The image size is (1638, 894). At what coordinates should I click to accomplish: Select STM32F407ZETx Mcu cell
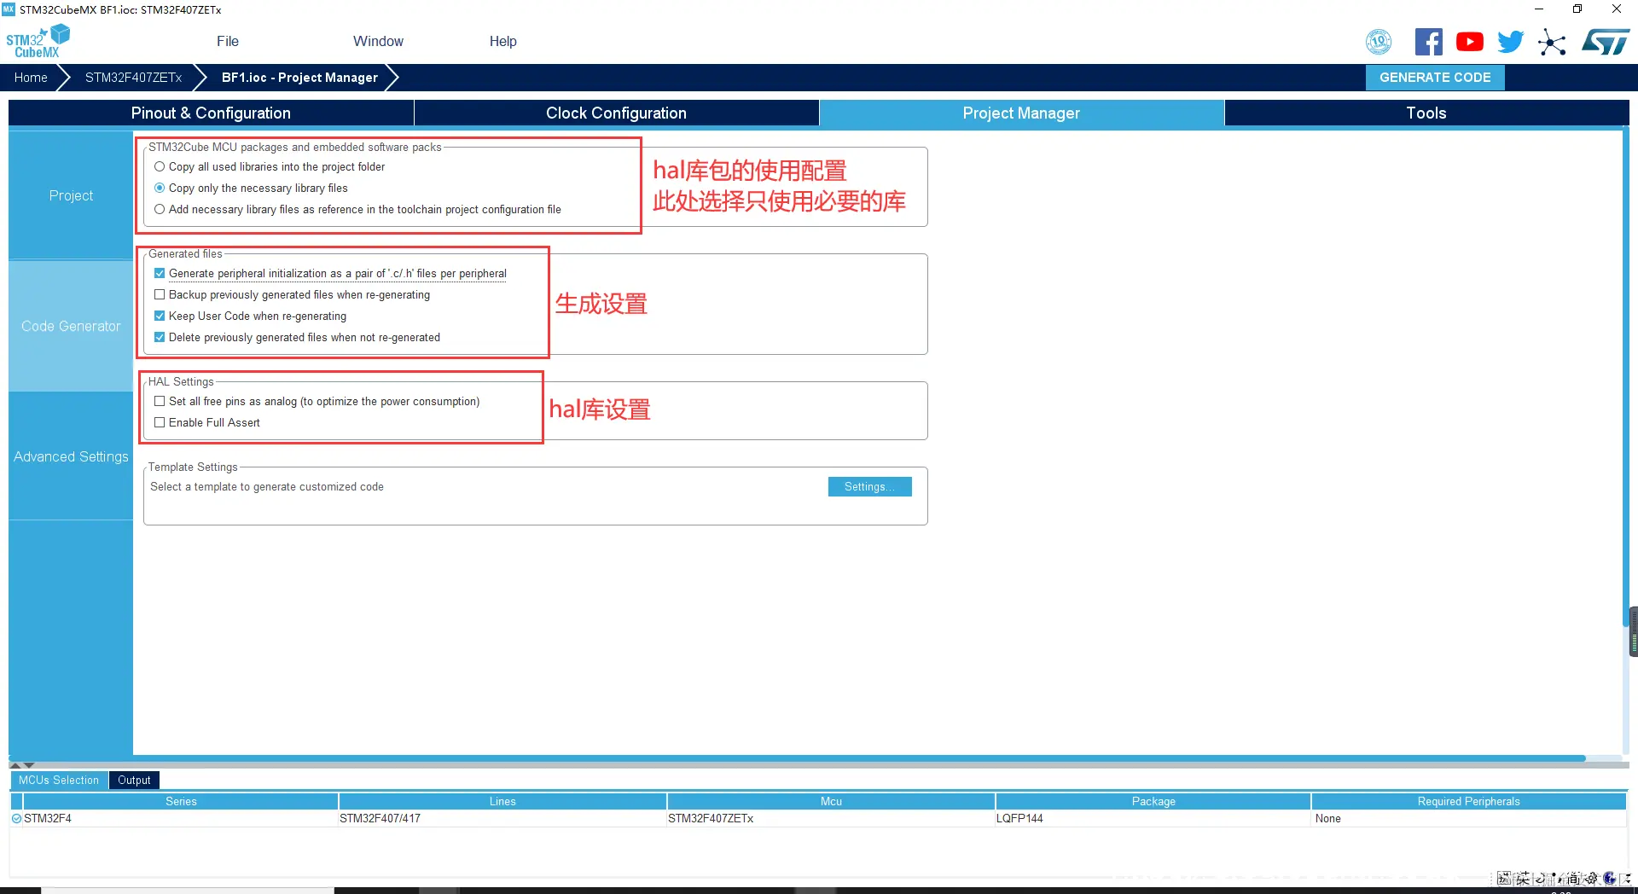[831, 818]
